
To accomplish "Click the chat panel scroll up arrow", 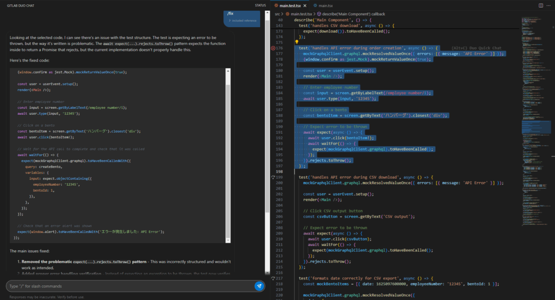I will pyautogui.click(x=267, y=13).
